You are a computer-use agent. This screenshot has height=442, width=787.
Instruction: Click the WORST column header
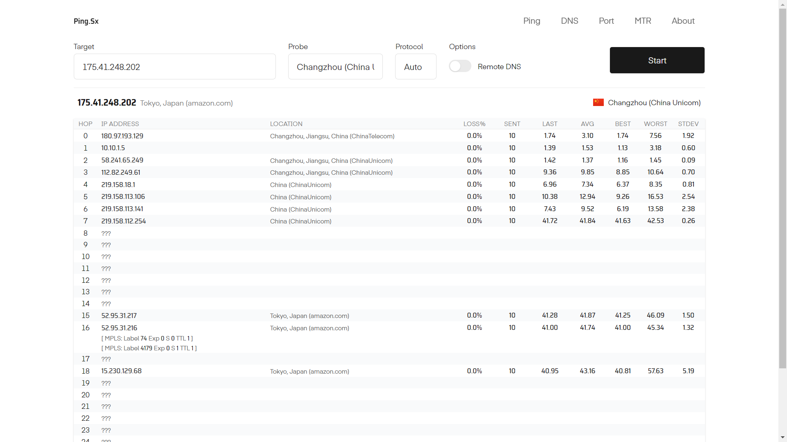click(655, 124)
